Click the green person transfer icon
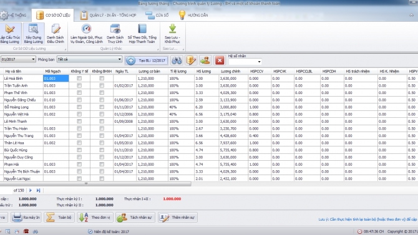 point(205,60)
